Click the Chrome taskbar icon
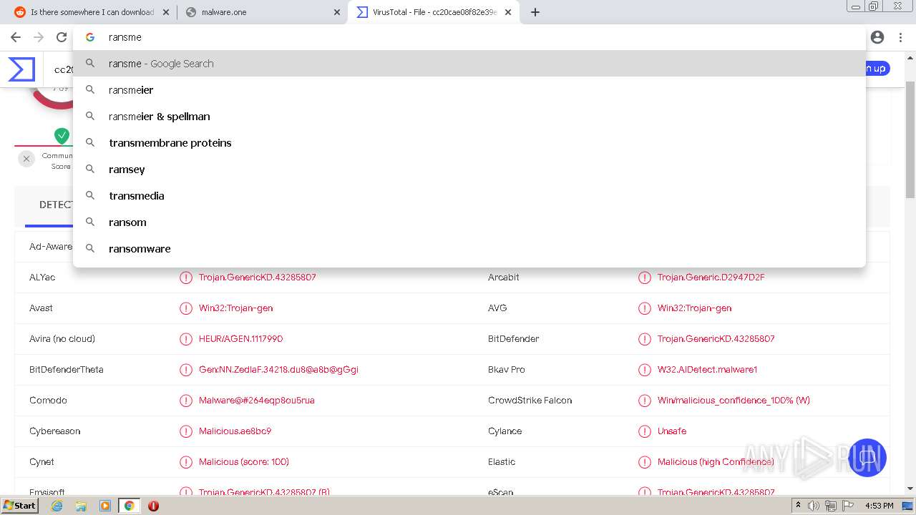The height and width of the screenshot is (515, 916). (129, 506)
